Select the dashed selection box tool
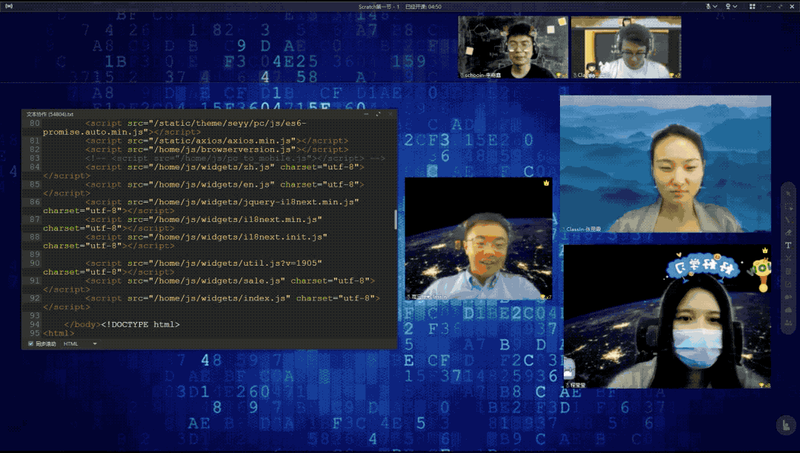Viewport: 800px width, 453px height. click(788, 207)
